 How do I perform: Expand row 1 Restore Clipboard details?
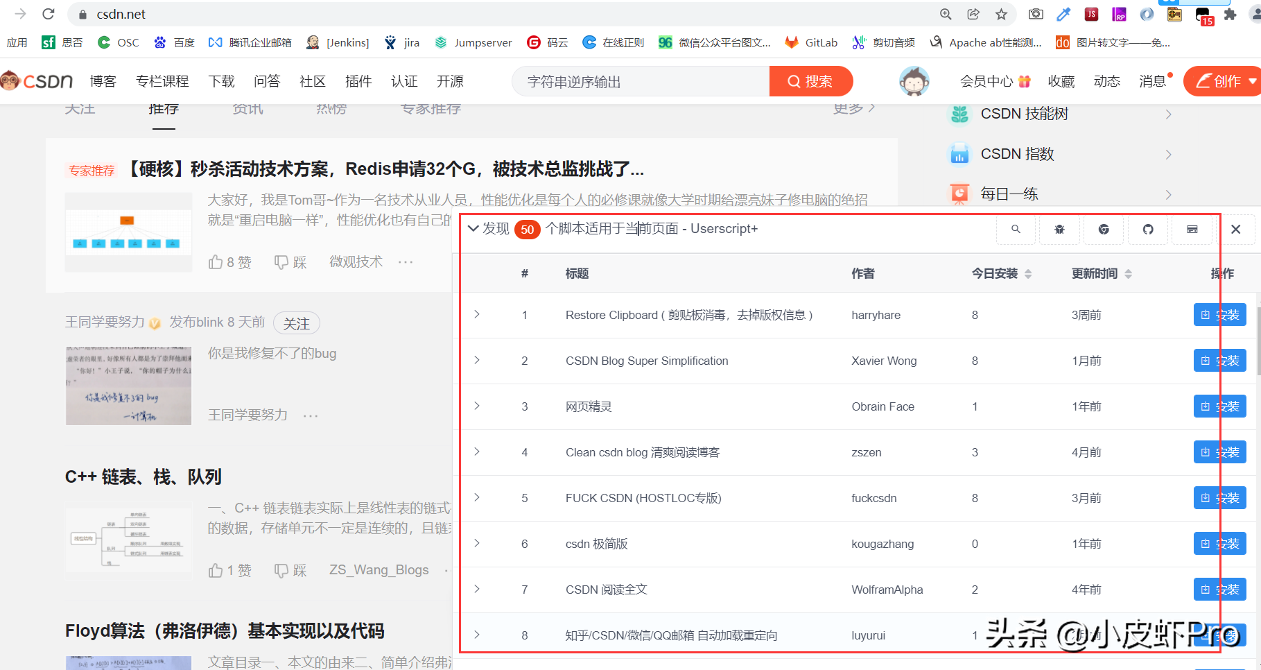coord(477,314)
